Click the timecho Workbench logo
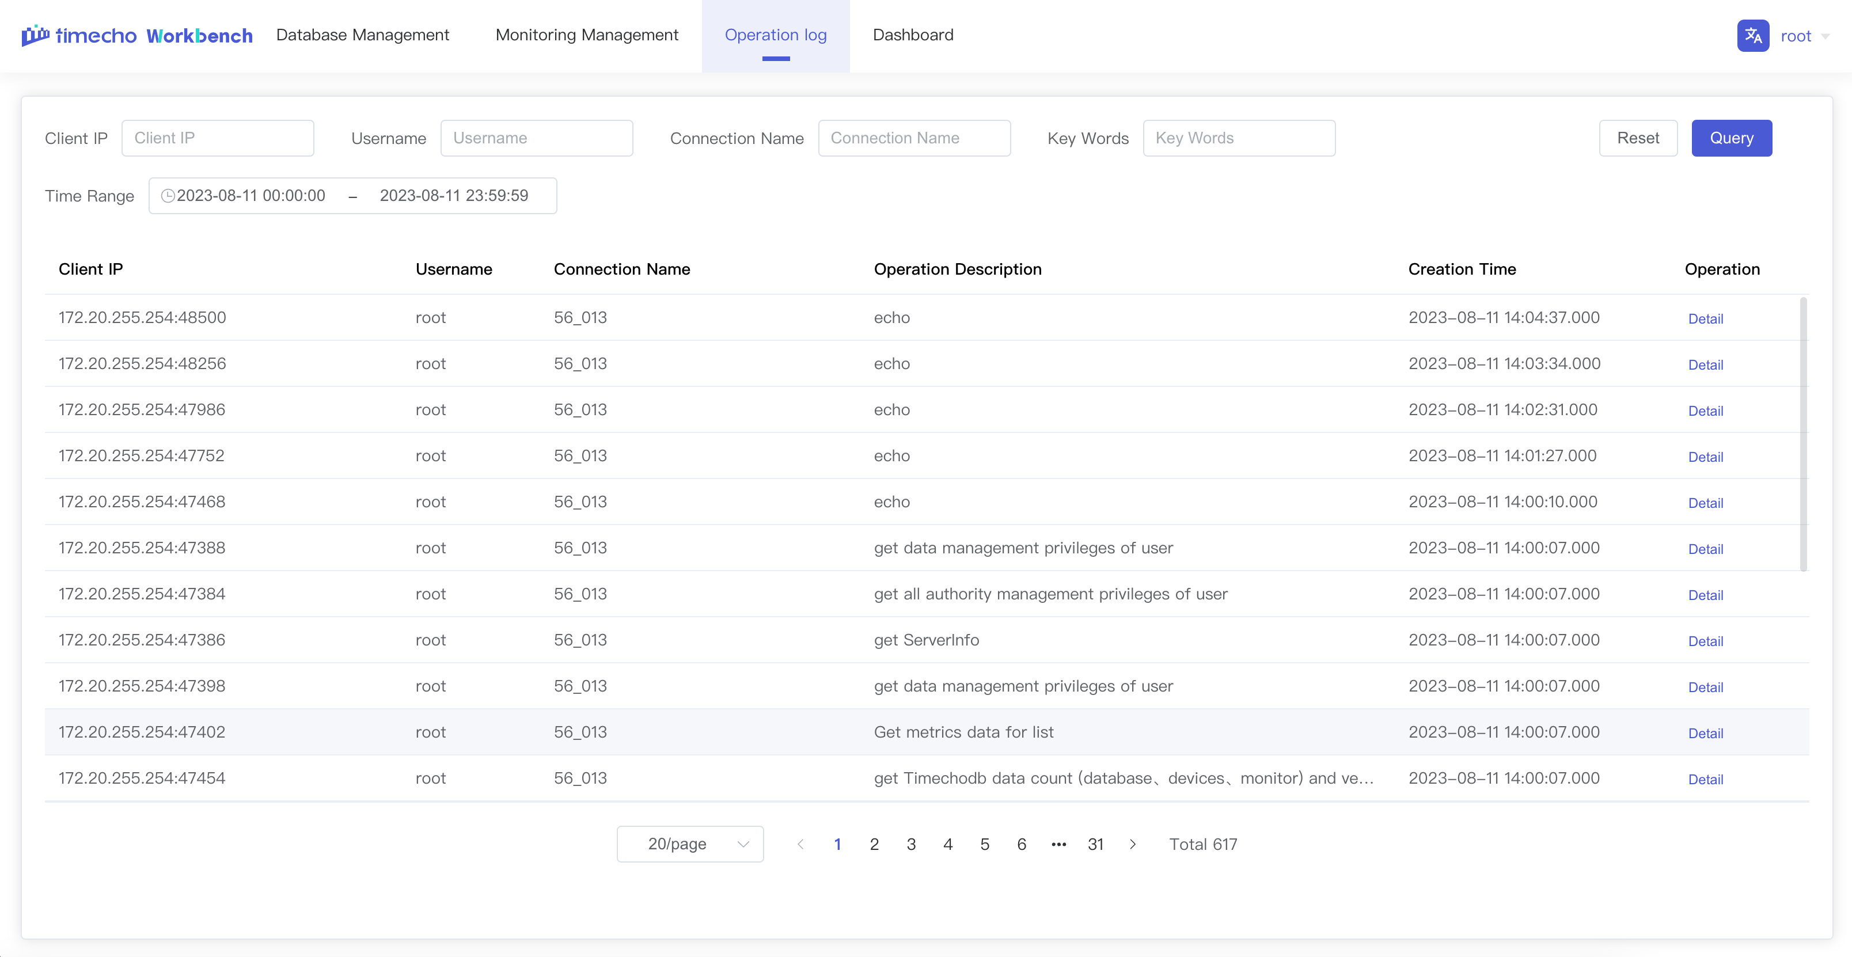 [136, 35]
